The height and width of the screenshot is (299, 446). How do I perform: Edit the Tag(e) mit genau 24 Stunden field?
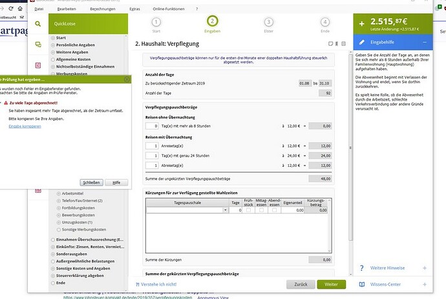(152, 156)
